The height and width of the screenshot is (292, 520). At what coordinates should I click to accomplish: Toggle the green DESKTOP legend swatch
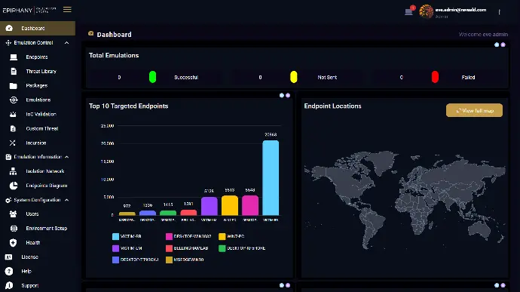tap(222, 248)
